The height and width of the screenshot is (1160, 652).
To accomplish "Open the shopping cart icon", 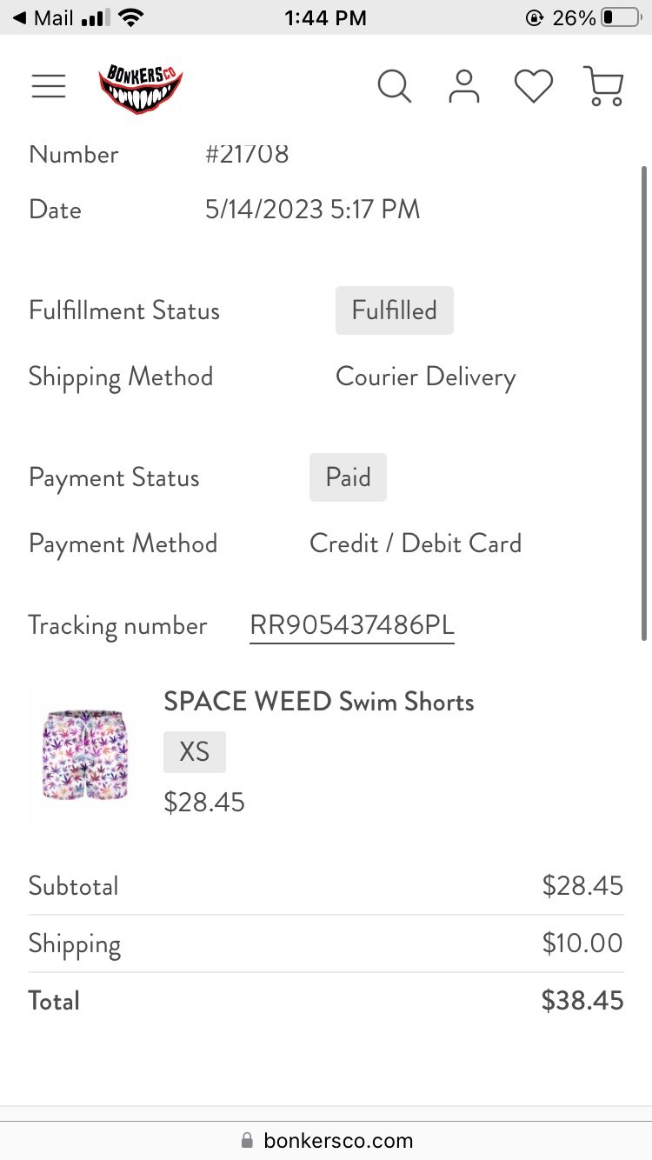I will pos(603,86).
